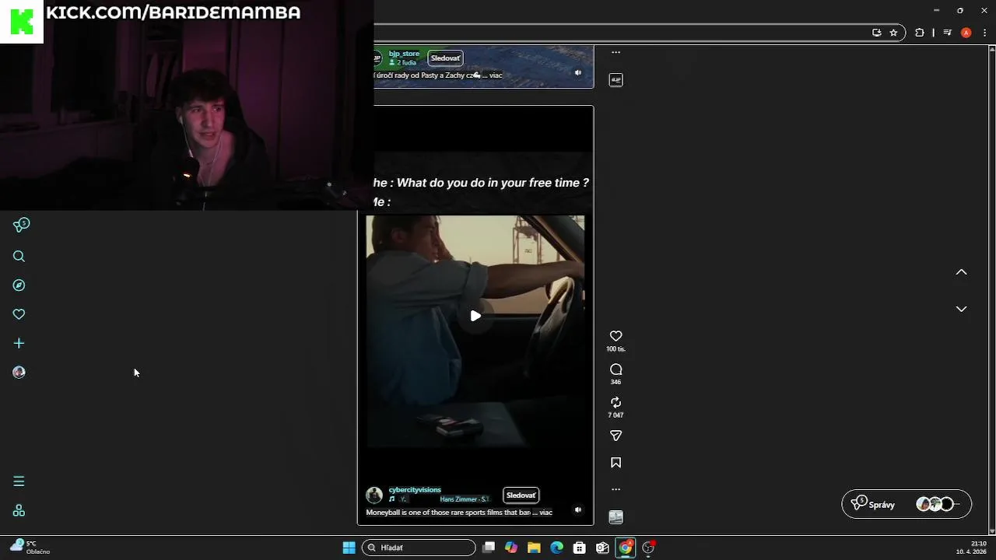Open more options dots for cybercityvisions reel
The height and width of the screenshot is (560, 996).
pos(615,489)
